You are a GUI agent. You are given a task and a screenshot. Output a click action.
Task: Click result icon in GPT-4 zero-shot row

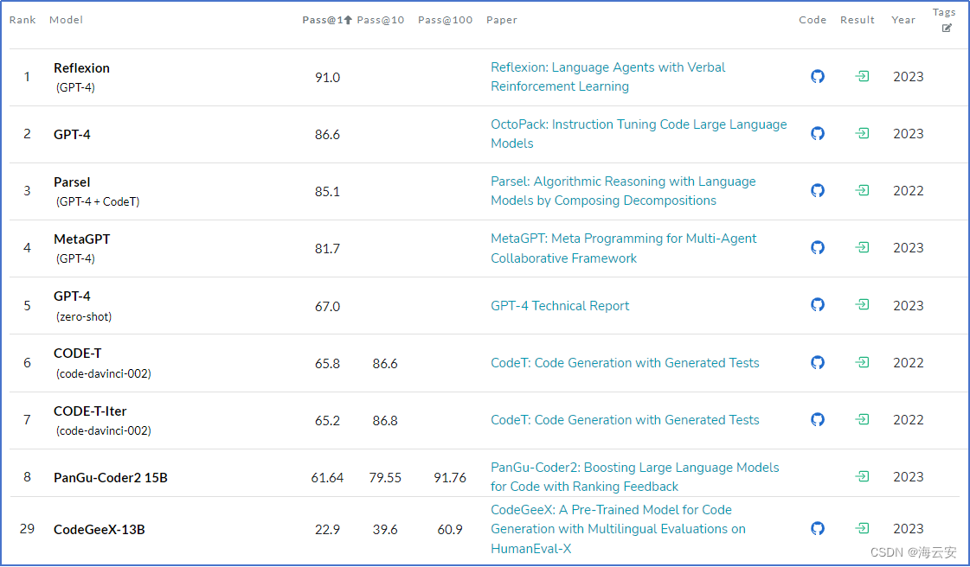862,304
